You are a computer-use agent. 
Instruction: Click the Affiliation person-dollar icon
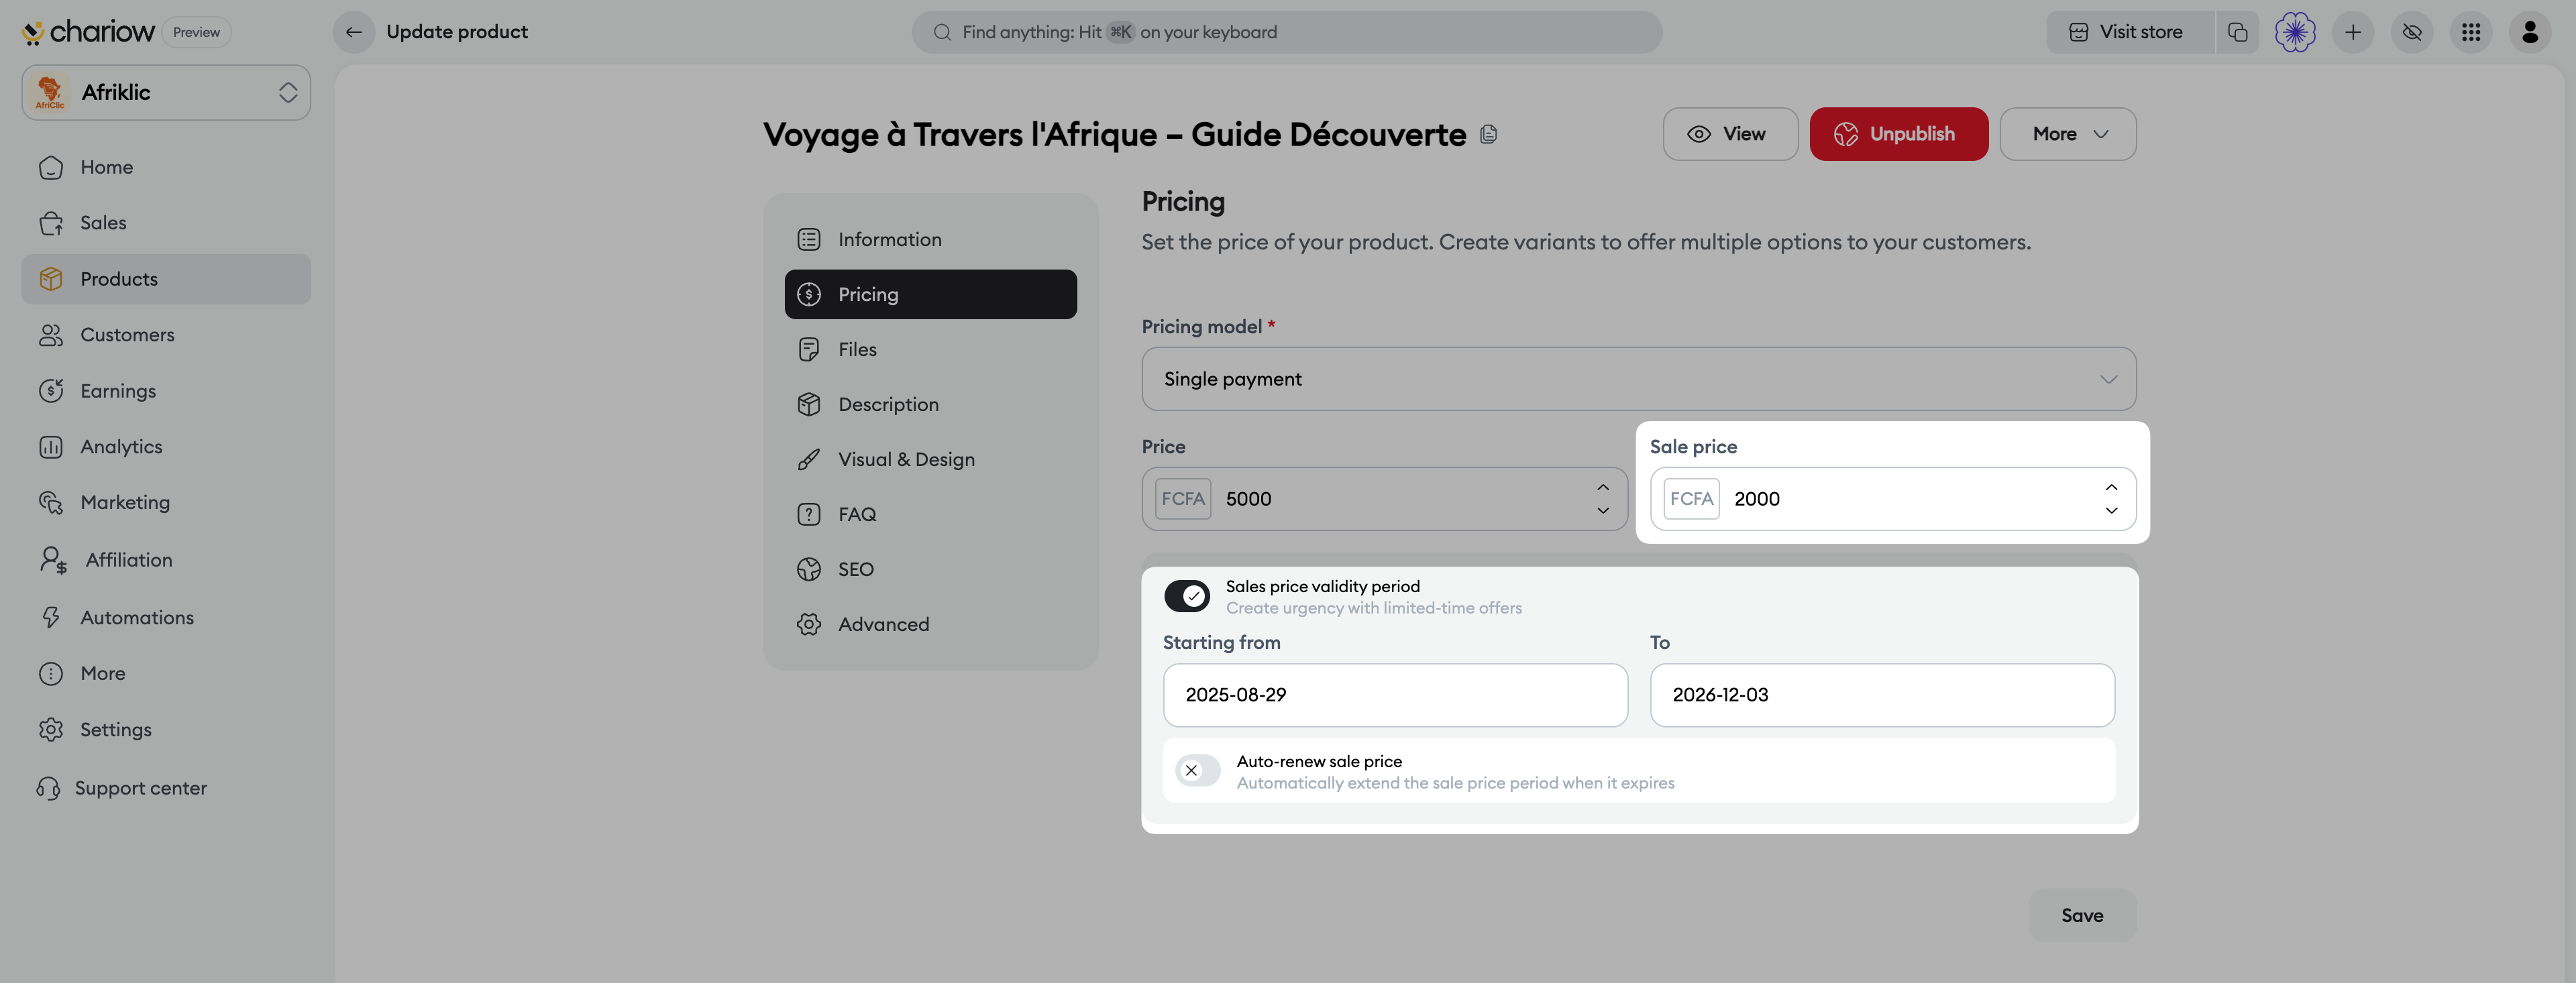point(53,560)
